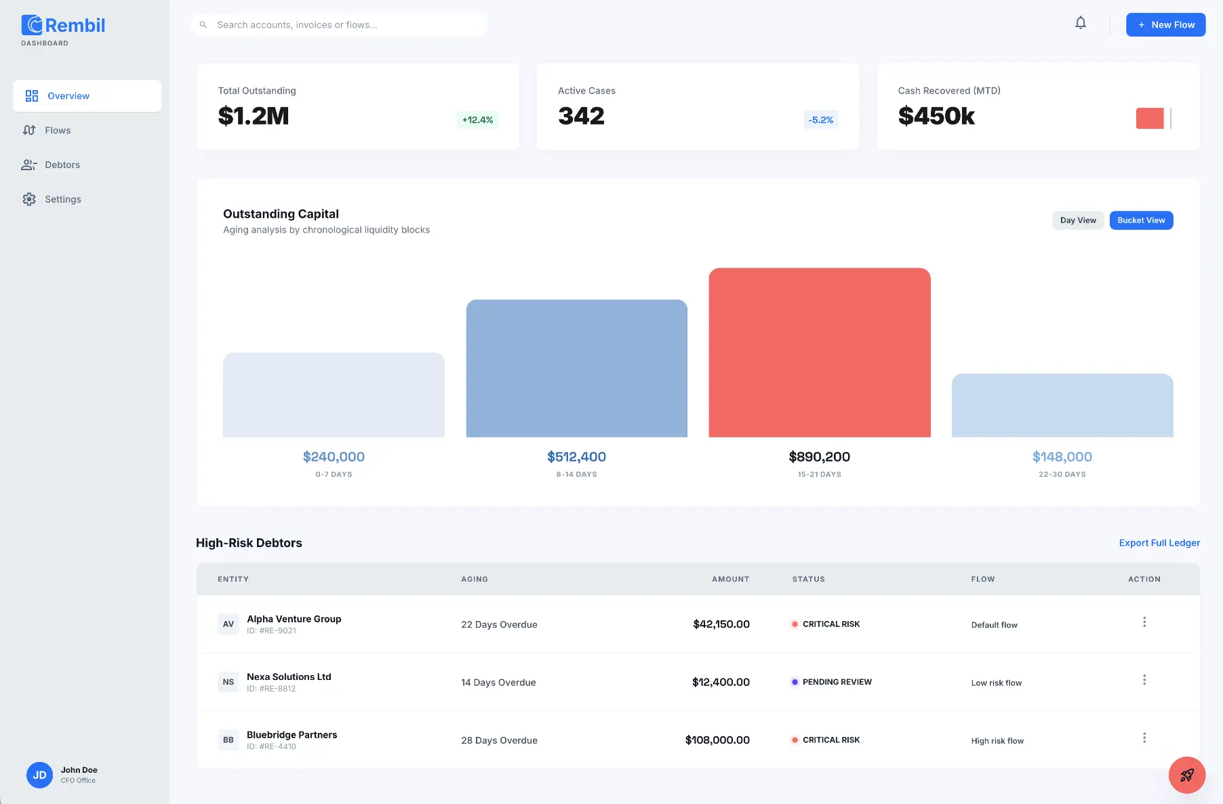Open actions menu for Nexa Solutions Ltd
Image resolution: width=1223 pixels, height=804 pixels.
1144,680
